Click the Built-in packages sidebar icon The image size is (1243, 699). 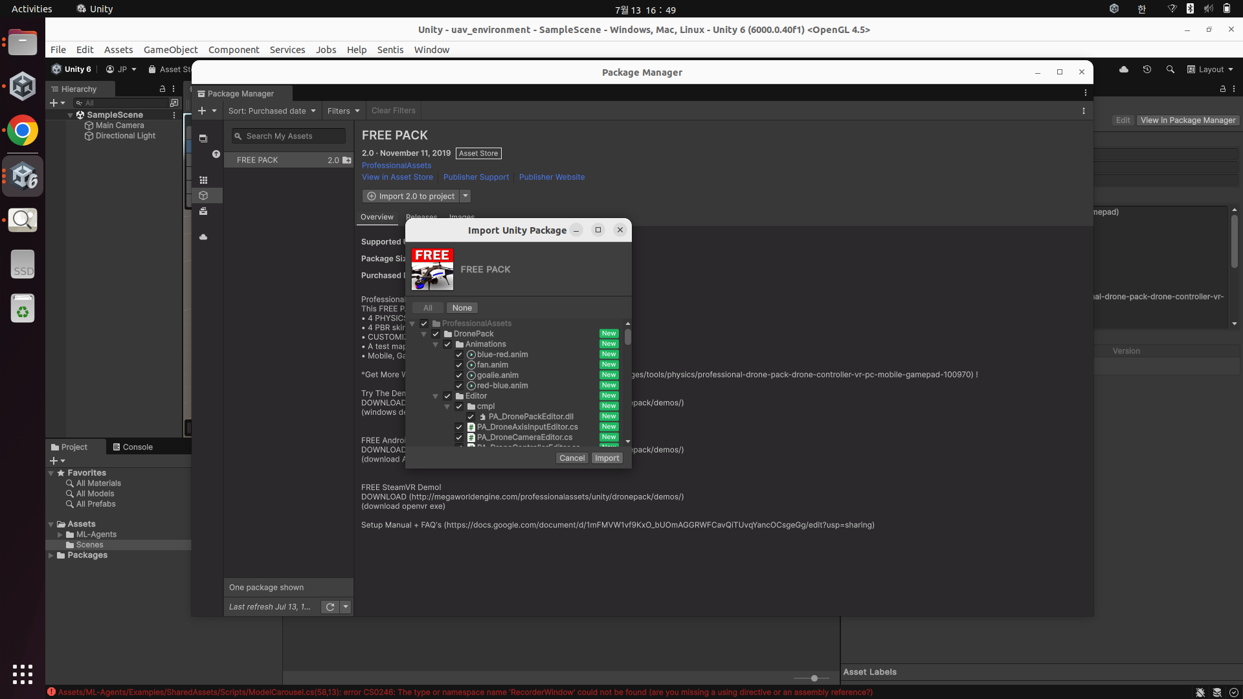(203, 212)
